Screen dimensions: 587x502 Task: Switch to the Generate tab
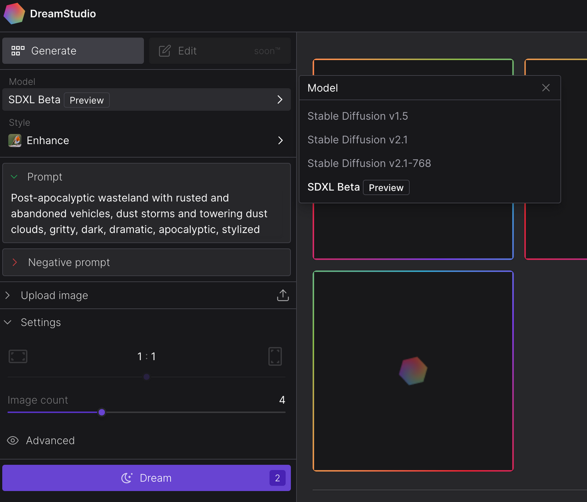click(x=73, y=51)
